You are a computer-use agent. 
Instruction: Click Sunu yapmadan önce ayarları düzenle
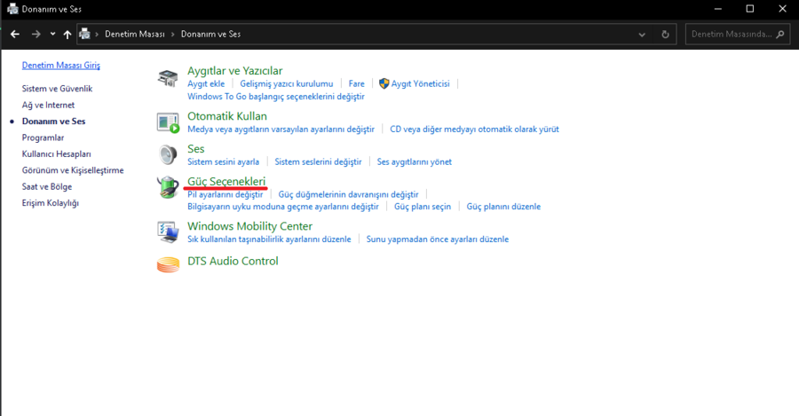[x=437, y=239]
